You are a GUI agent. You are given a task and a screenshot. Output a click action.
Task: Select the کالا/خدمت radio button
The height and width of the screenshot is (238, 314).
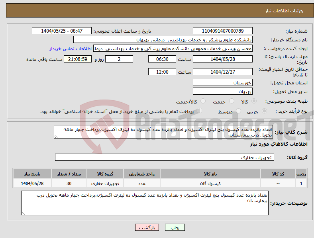tap(203, 101)
